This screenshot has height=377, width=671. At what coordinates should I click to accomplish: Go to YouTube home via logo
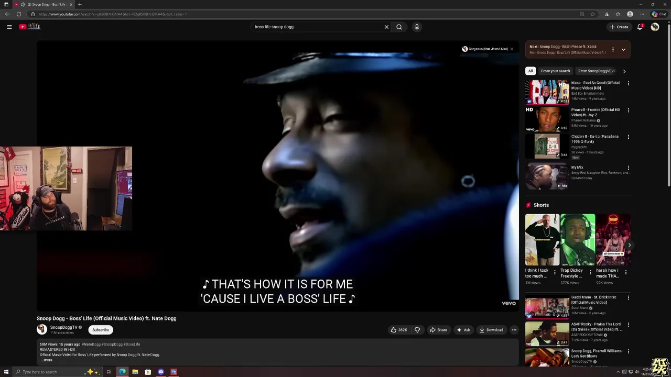coord(30,27)
